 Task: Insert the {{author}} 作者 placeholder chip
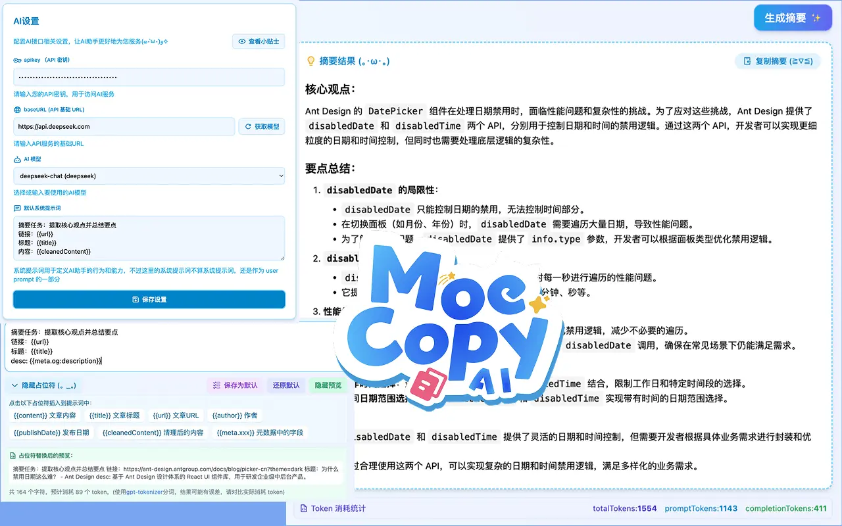point(235,416)
